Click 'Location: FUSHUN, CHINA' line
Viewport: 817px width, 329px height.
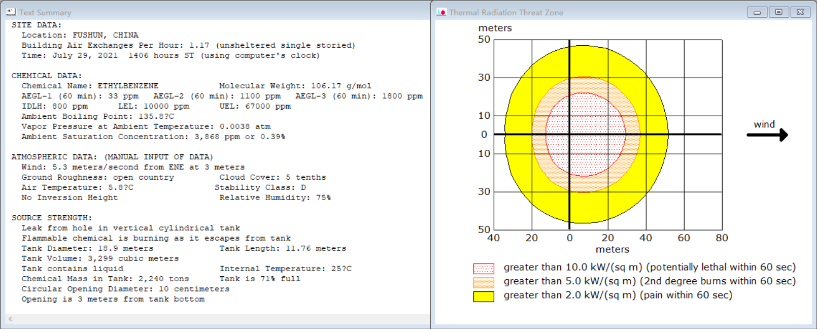pos(80,35)
